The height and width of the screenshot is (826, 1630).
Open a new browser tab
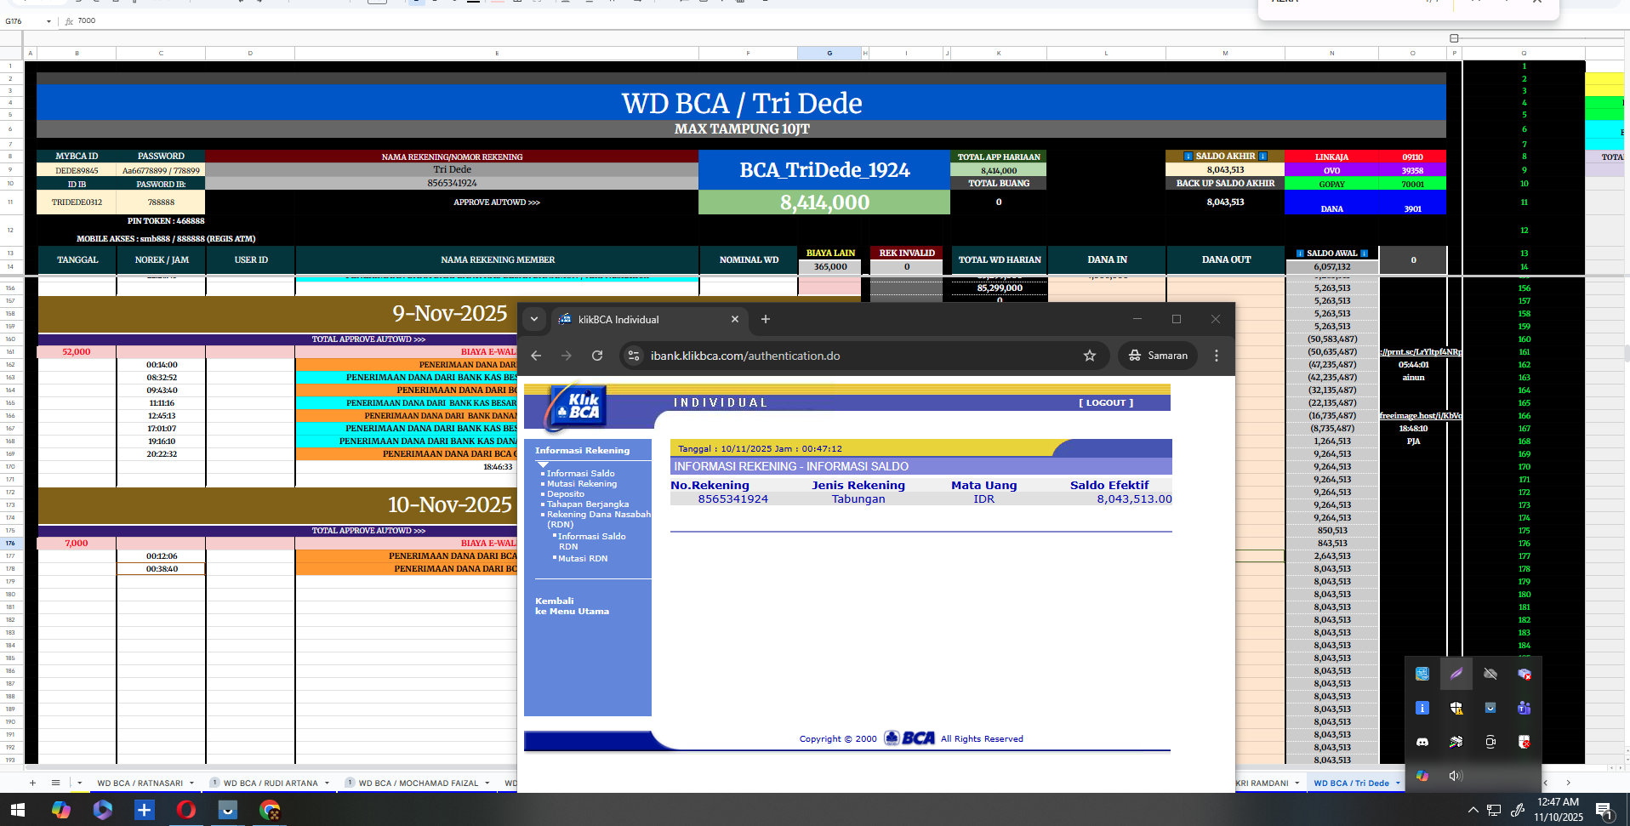(x=766, y=319)
